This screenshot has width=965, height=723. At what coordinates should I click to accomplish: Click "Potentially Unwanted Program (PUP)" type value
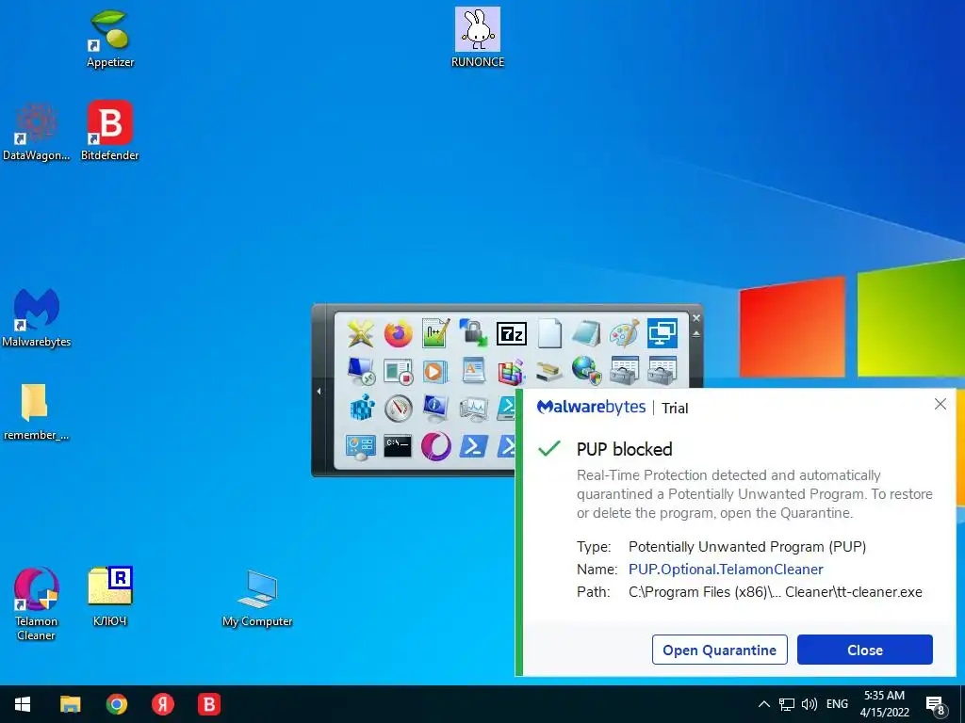pyautogui.click(x=747, y=547)
